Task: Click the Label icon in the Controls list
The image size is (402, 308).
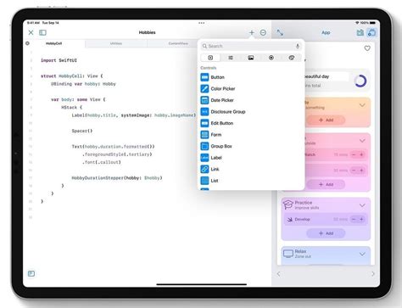Action: tap(204, 158)
